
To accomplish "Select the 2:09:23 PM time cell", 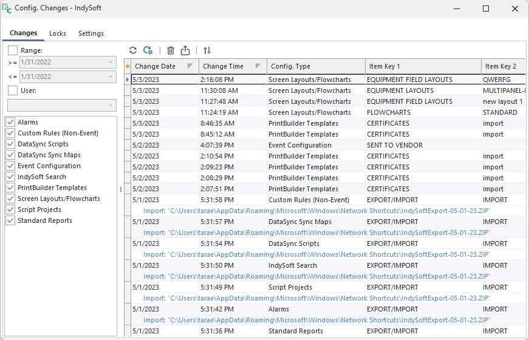I will click(233, 167).
